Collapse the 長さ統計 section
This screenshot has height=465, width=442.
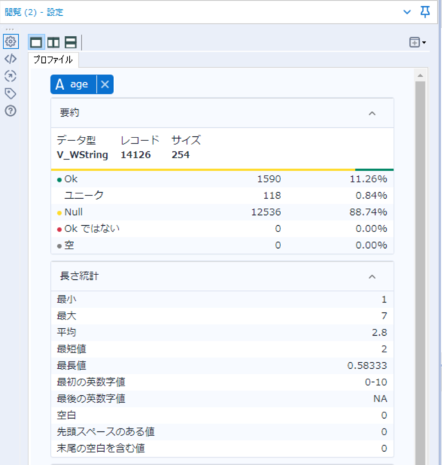(x=372, y=276)
